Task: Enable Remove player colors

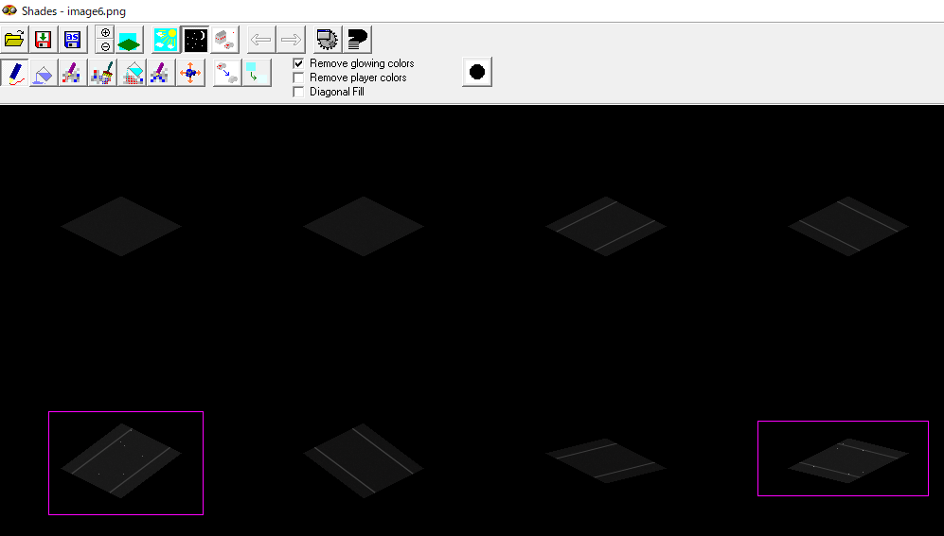Action: pos(298,78)
